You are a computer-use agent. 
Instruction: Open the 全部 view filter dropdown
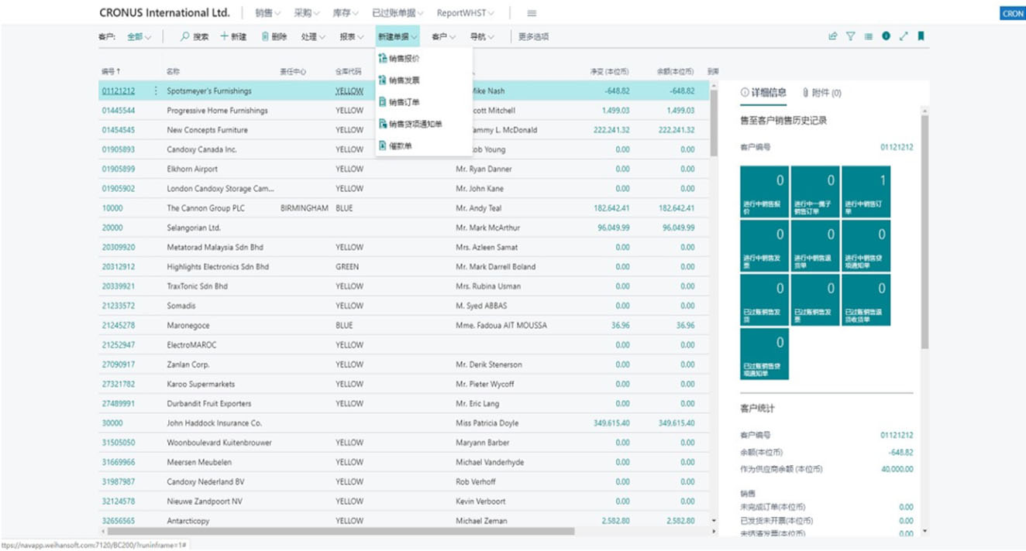139,36
